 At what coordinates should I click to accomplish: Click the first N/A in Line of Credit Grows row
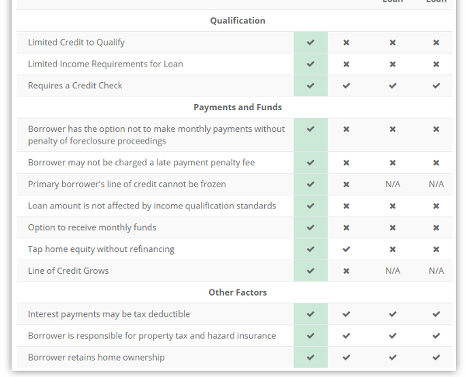coord(392,271)
